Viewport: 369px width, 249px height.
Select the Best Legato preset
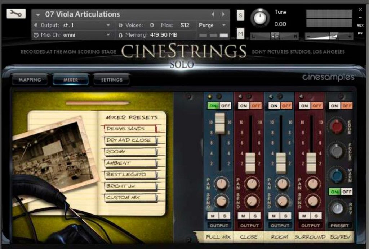point(130,175)
